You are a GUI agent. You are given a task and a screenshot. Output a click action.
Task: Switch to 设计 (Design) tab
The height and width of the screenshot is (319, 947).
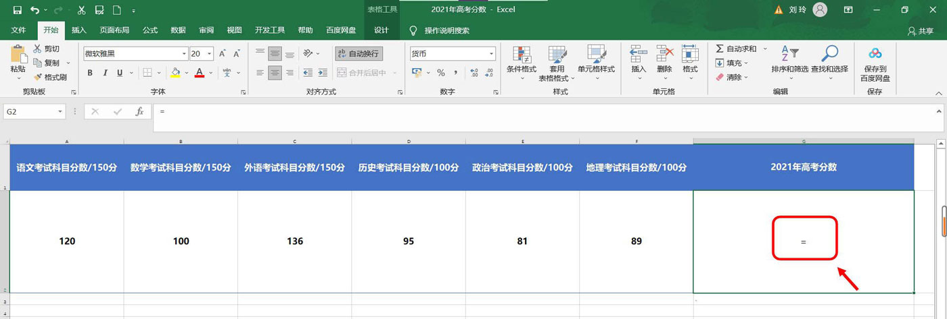(x=382, y=30)
